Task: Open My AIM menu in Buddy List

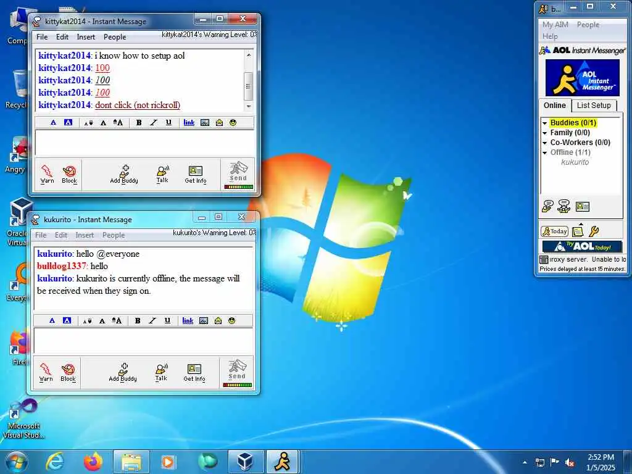Action: [x=555, y=25]
